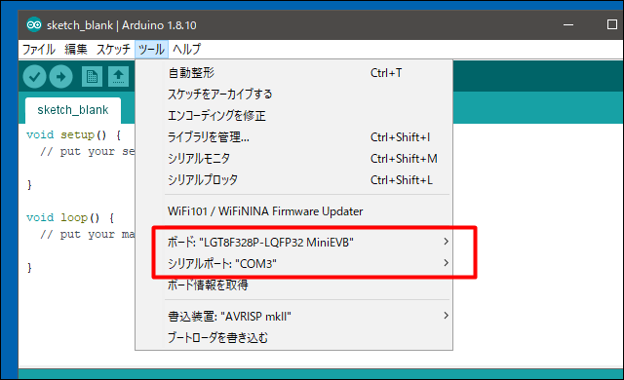
Task: Open ライブラリを管理...
Action: [x=293, y=137]
